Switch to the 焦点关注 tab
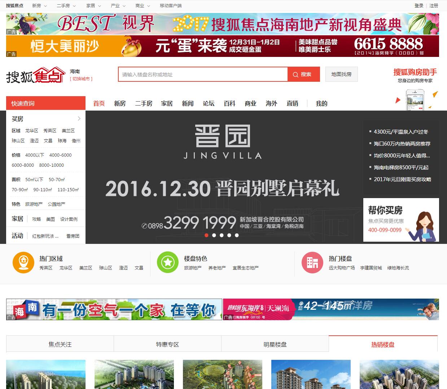 pos(60,344)
